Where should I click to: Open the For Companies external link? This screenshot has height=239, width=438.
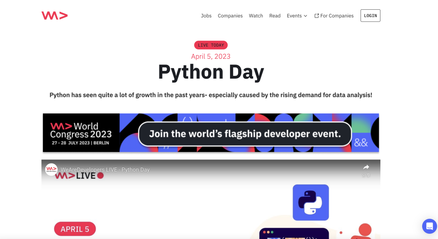click(334, 16)
